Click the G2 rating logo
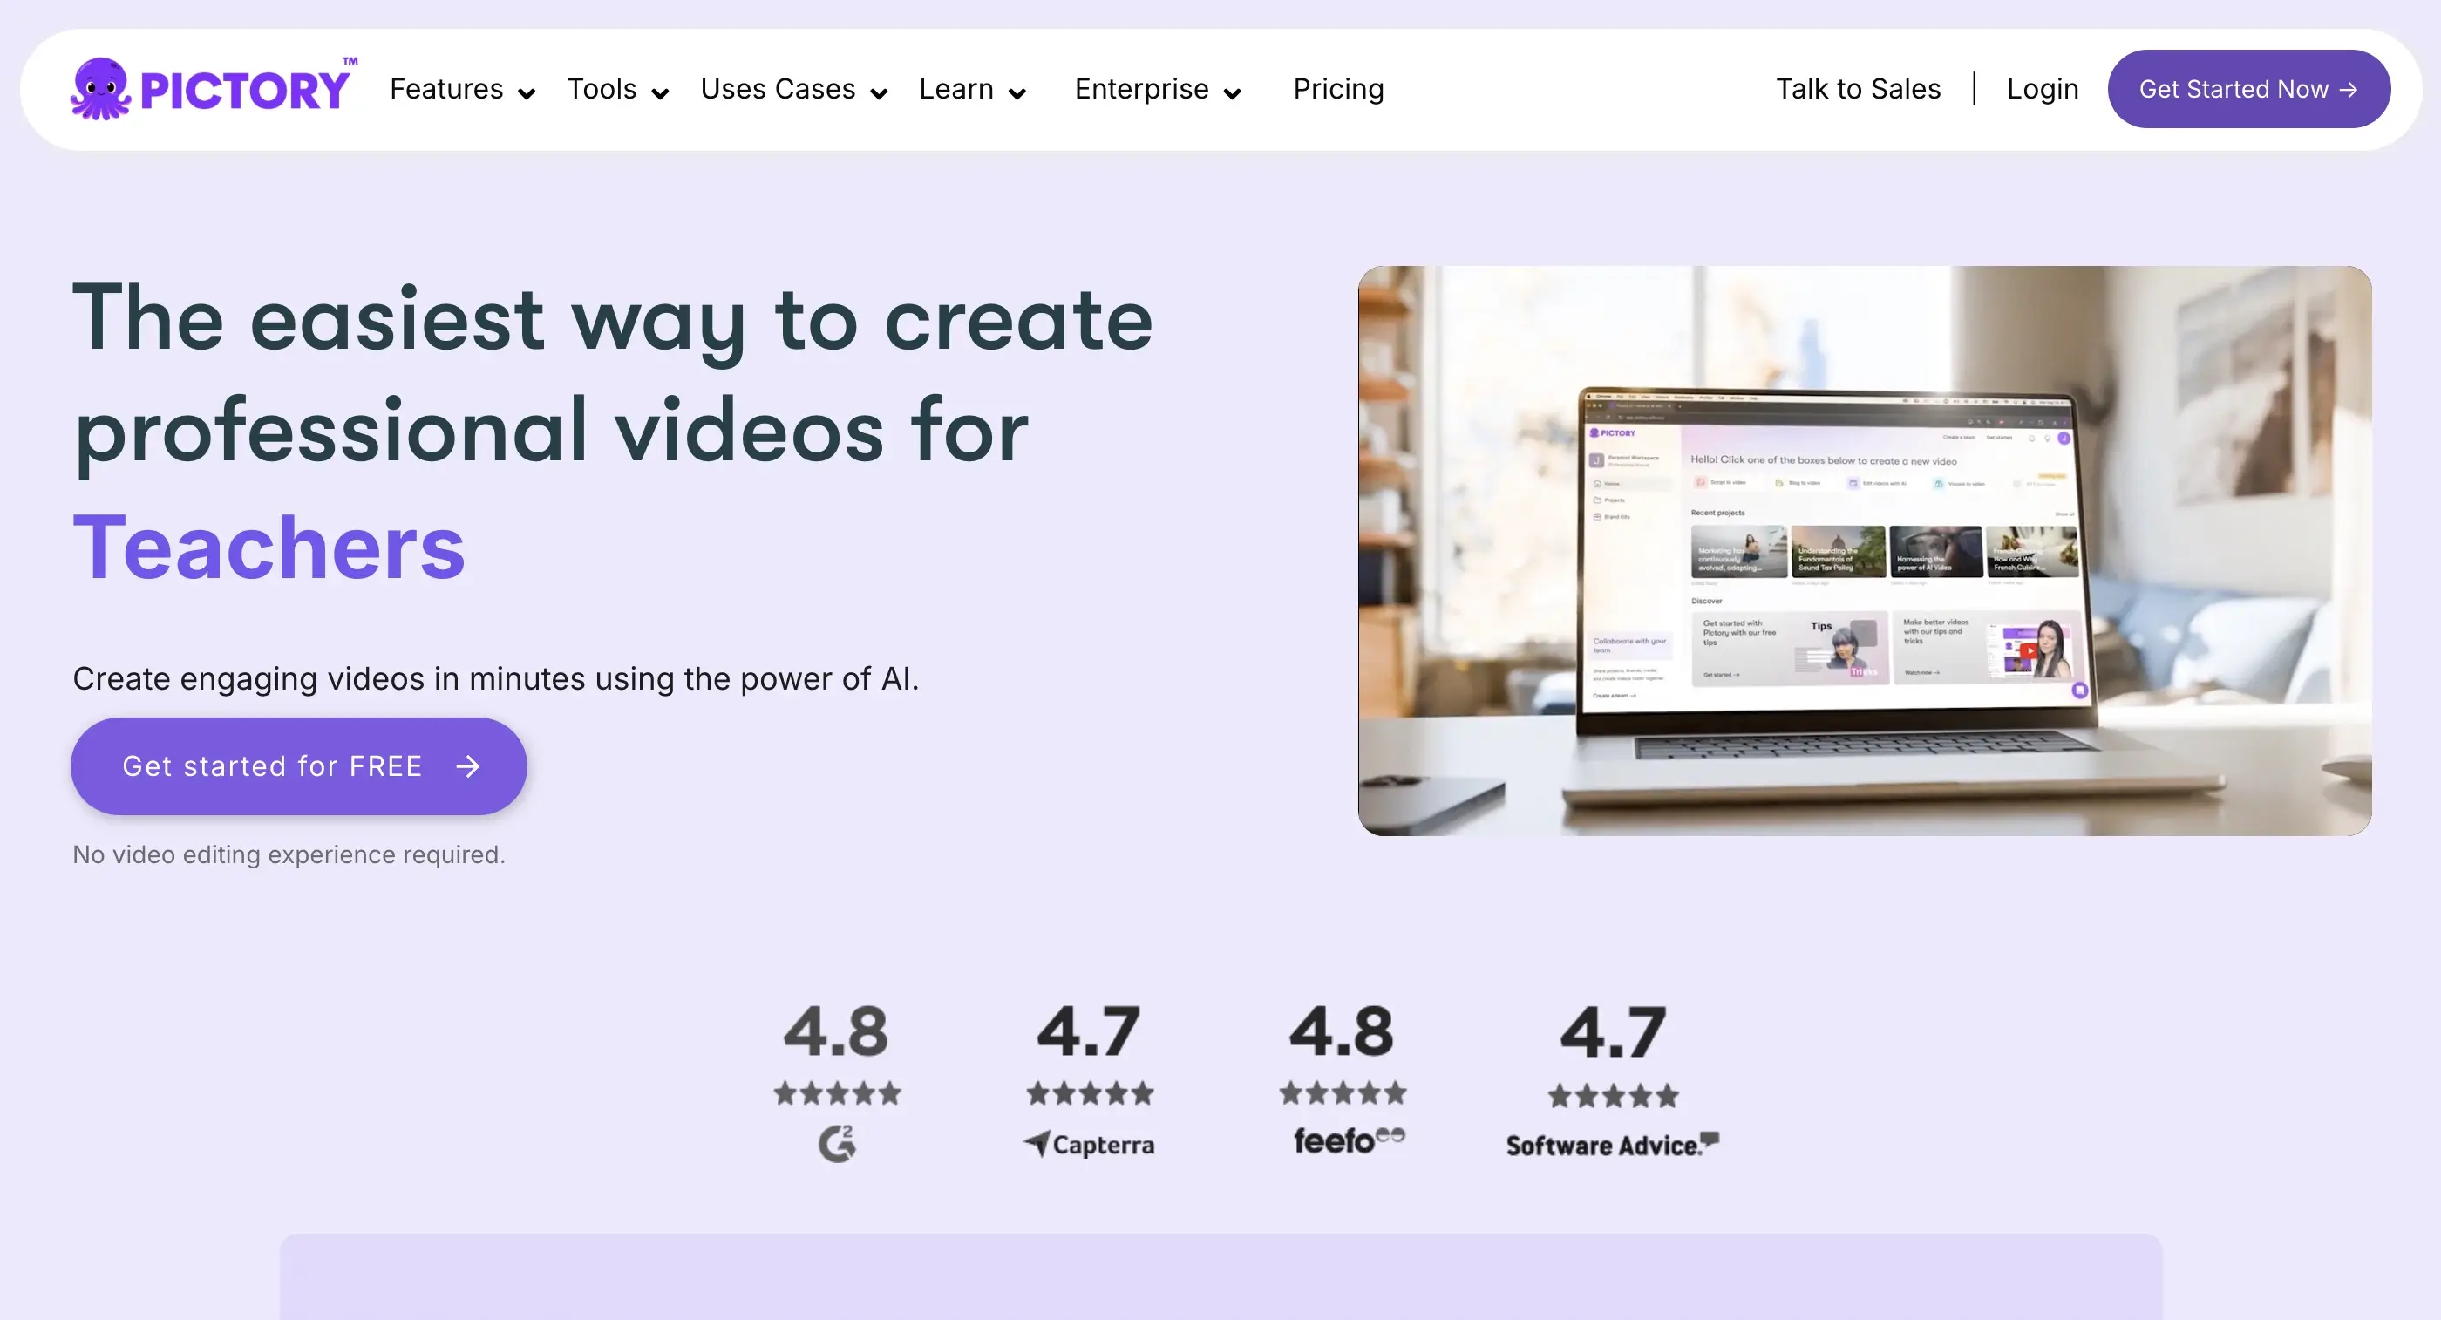Image resolution: width=2441 pixels, height=1320 pixels. [x=837, y=1143]
